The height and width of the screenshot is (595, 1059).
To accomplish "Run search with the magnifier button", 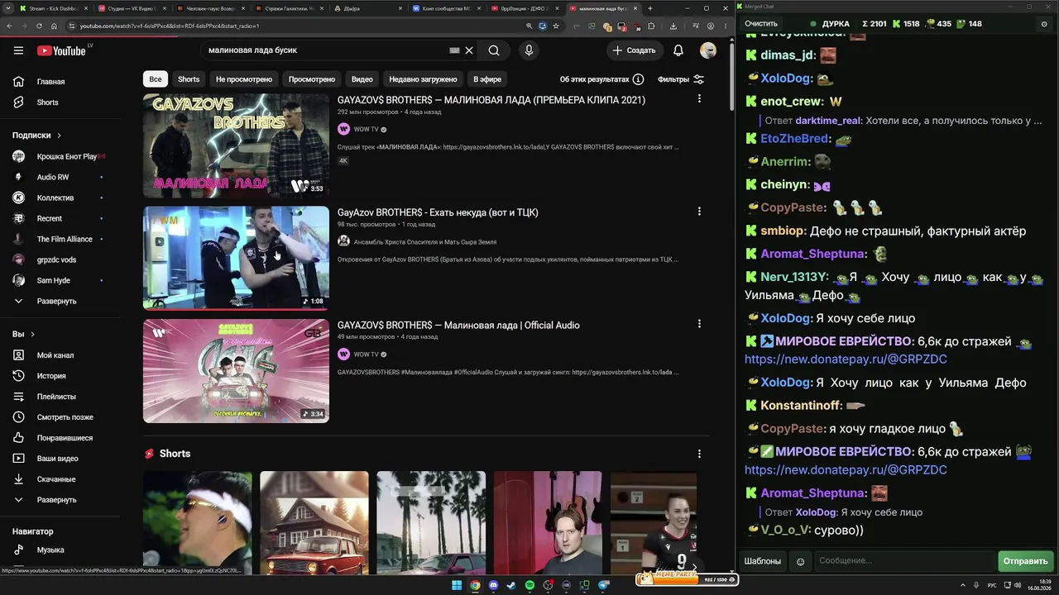I will pyautogui.click(x=494, y=50).
